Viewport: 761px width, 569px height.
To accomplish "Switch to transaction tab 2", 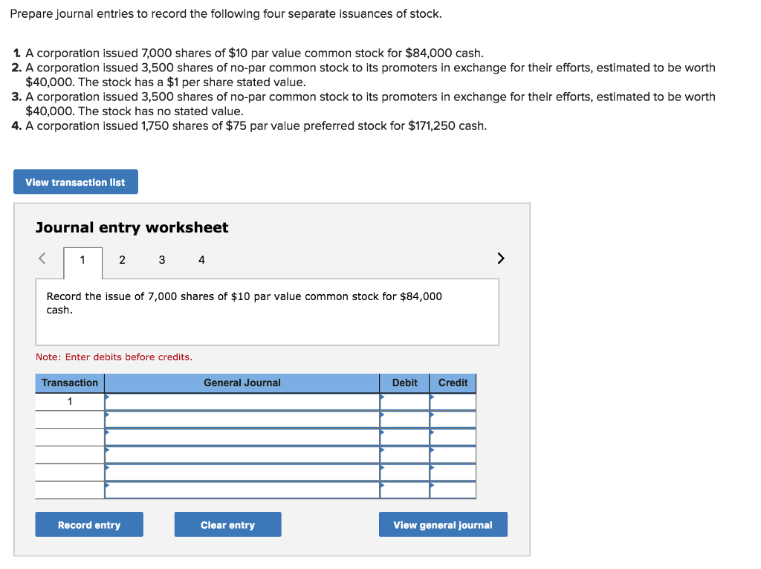I will click(x=122, y=260).
